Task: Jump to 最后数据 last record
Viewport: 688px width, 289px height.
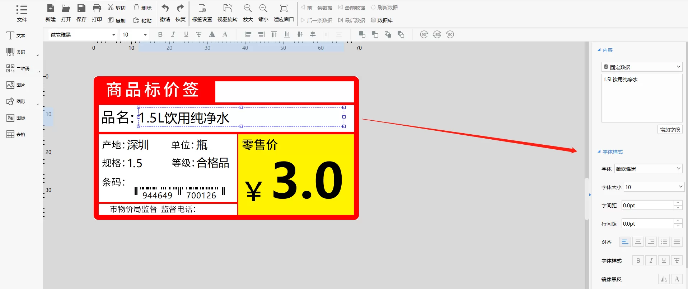Action: [x=352, y=20]
